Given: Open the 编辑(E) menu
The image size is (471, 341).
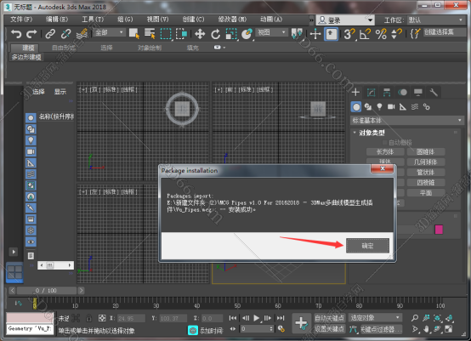Looking at the screenshot, I should (57, 20).
